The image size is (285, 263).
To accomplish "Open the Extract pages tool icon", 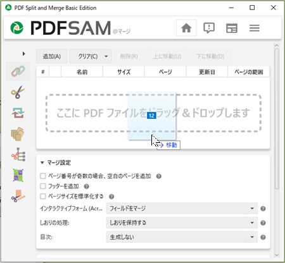I will click(18, 133).
